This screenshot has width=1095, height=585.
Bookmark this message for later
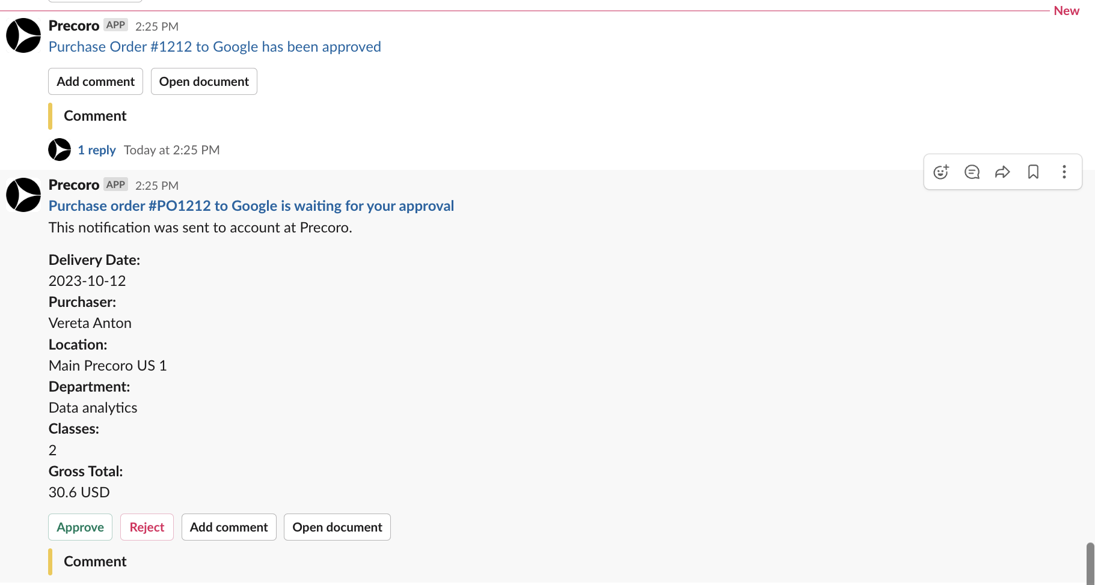[1033, 172]
